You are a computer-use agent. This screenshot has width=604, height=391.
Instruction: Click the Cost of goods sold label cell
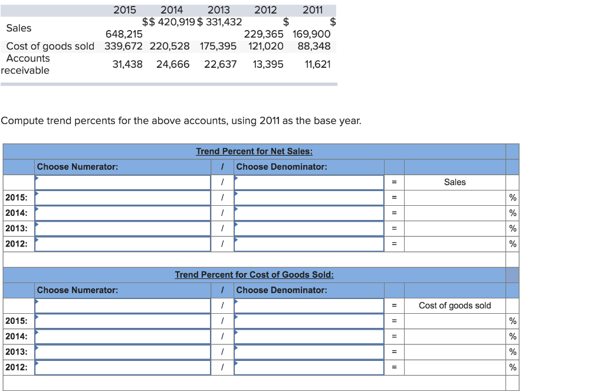[454, 305]
